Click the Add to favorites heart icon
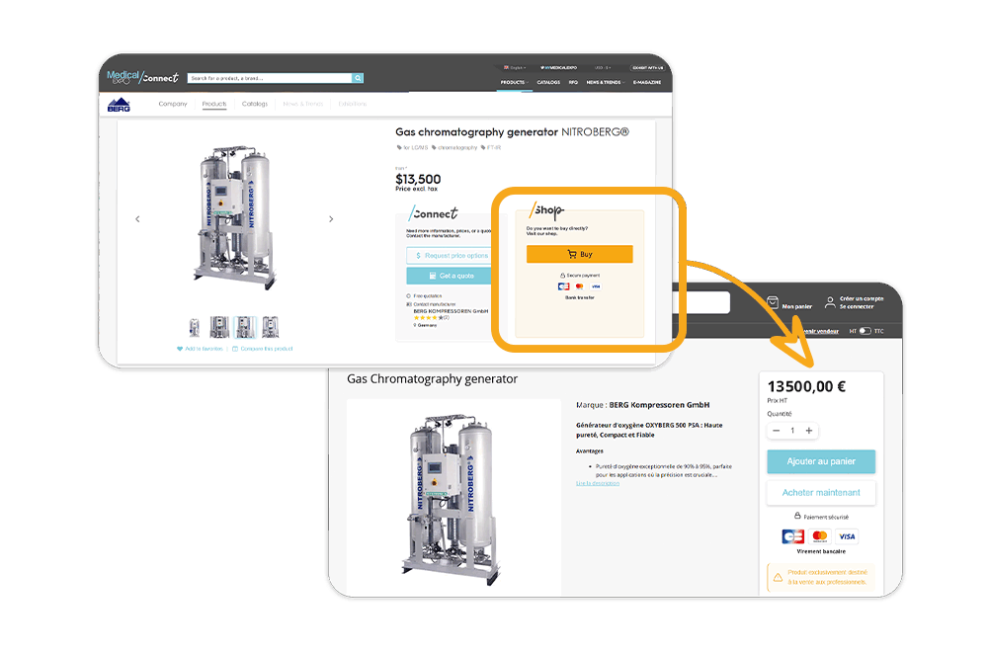The height and width of the screenshot is (652, 988). pos(180,349)
